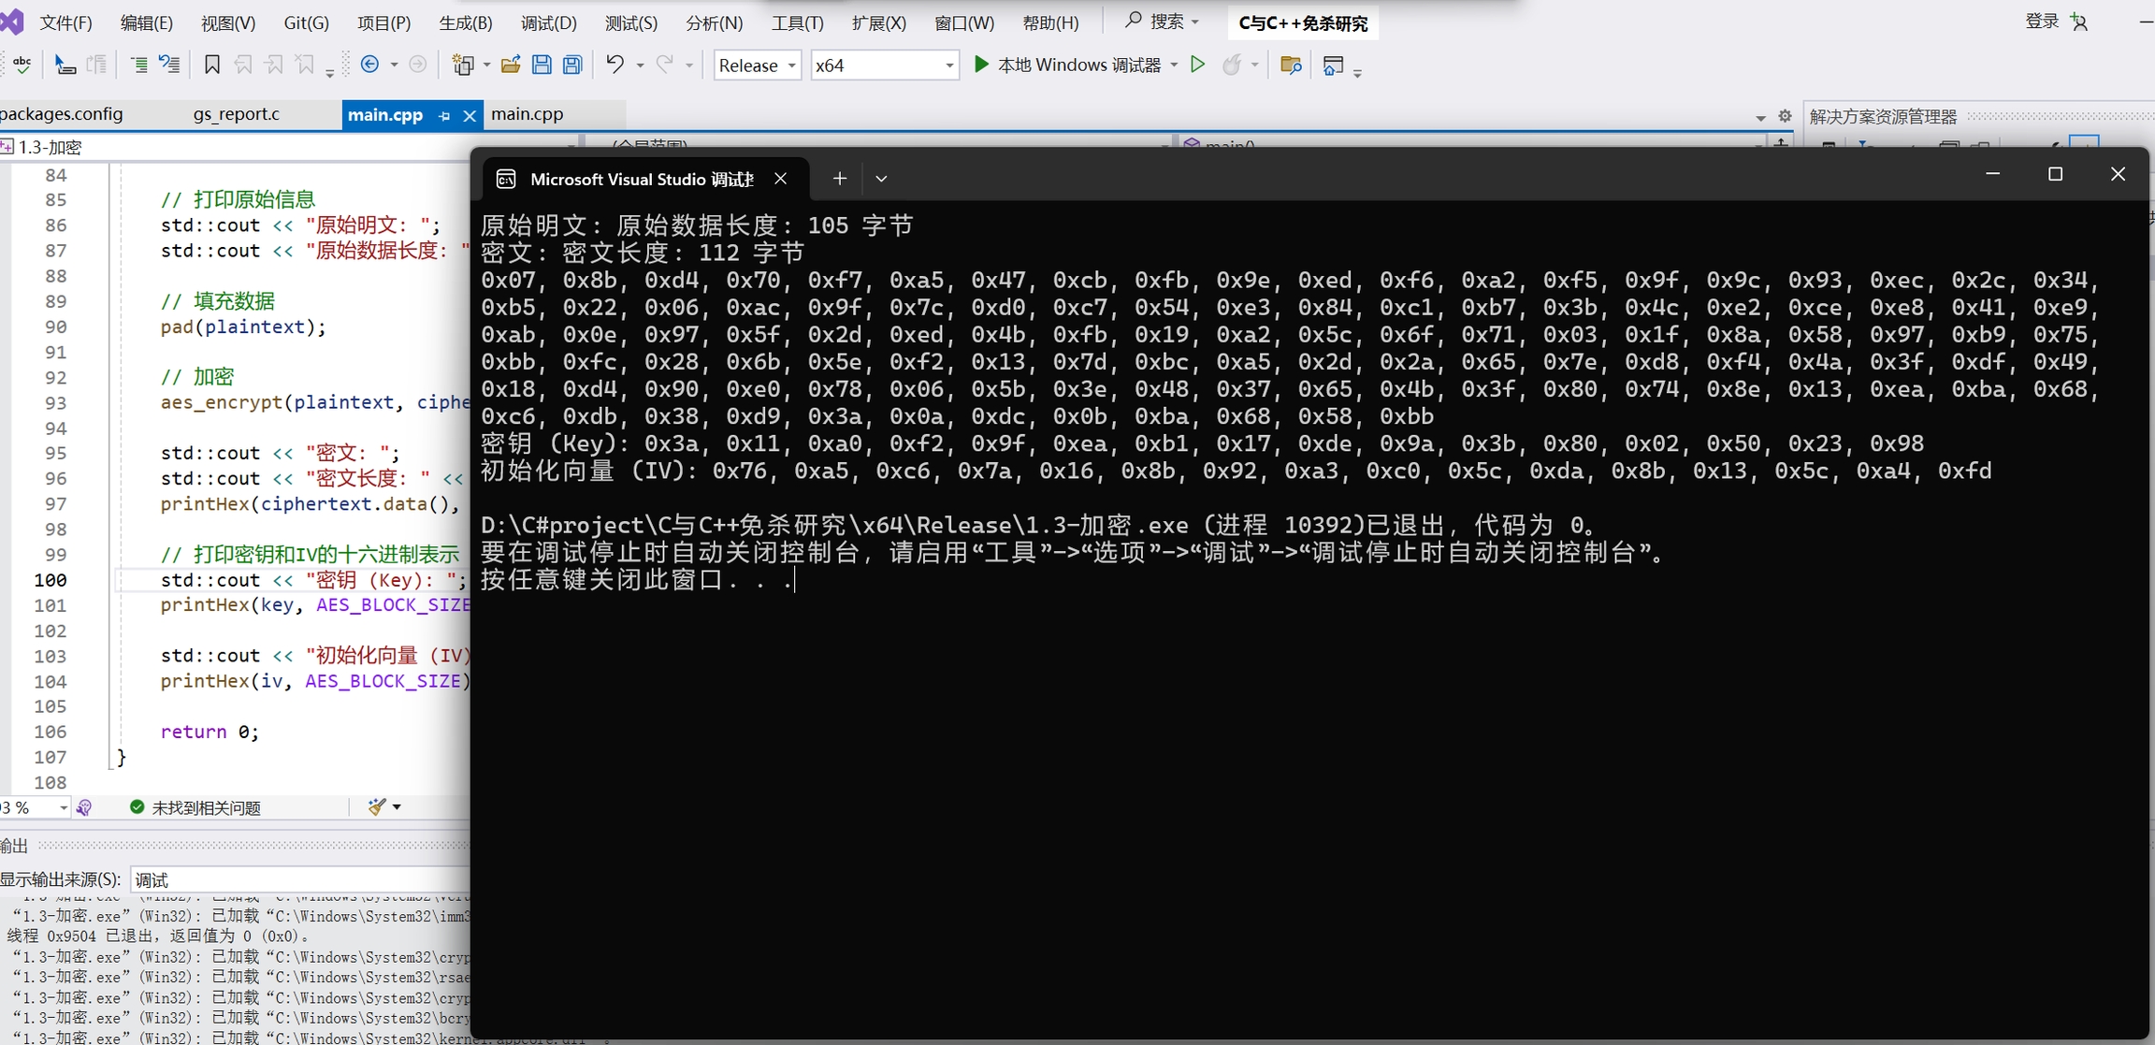The height and width of the screenshot is (1045, 2155).
Task: Click the 登录 sign-in link
Action: click(2041, 22)
